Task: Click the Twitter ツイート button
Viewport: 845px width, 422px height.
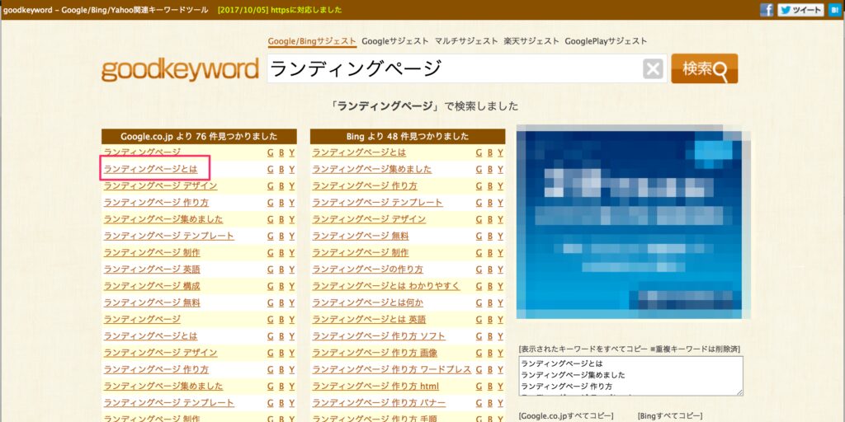Action: [800, 10]
